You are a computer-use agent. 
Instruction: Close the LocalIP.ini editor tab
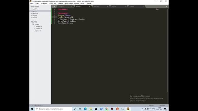coord(72,7)
